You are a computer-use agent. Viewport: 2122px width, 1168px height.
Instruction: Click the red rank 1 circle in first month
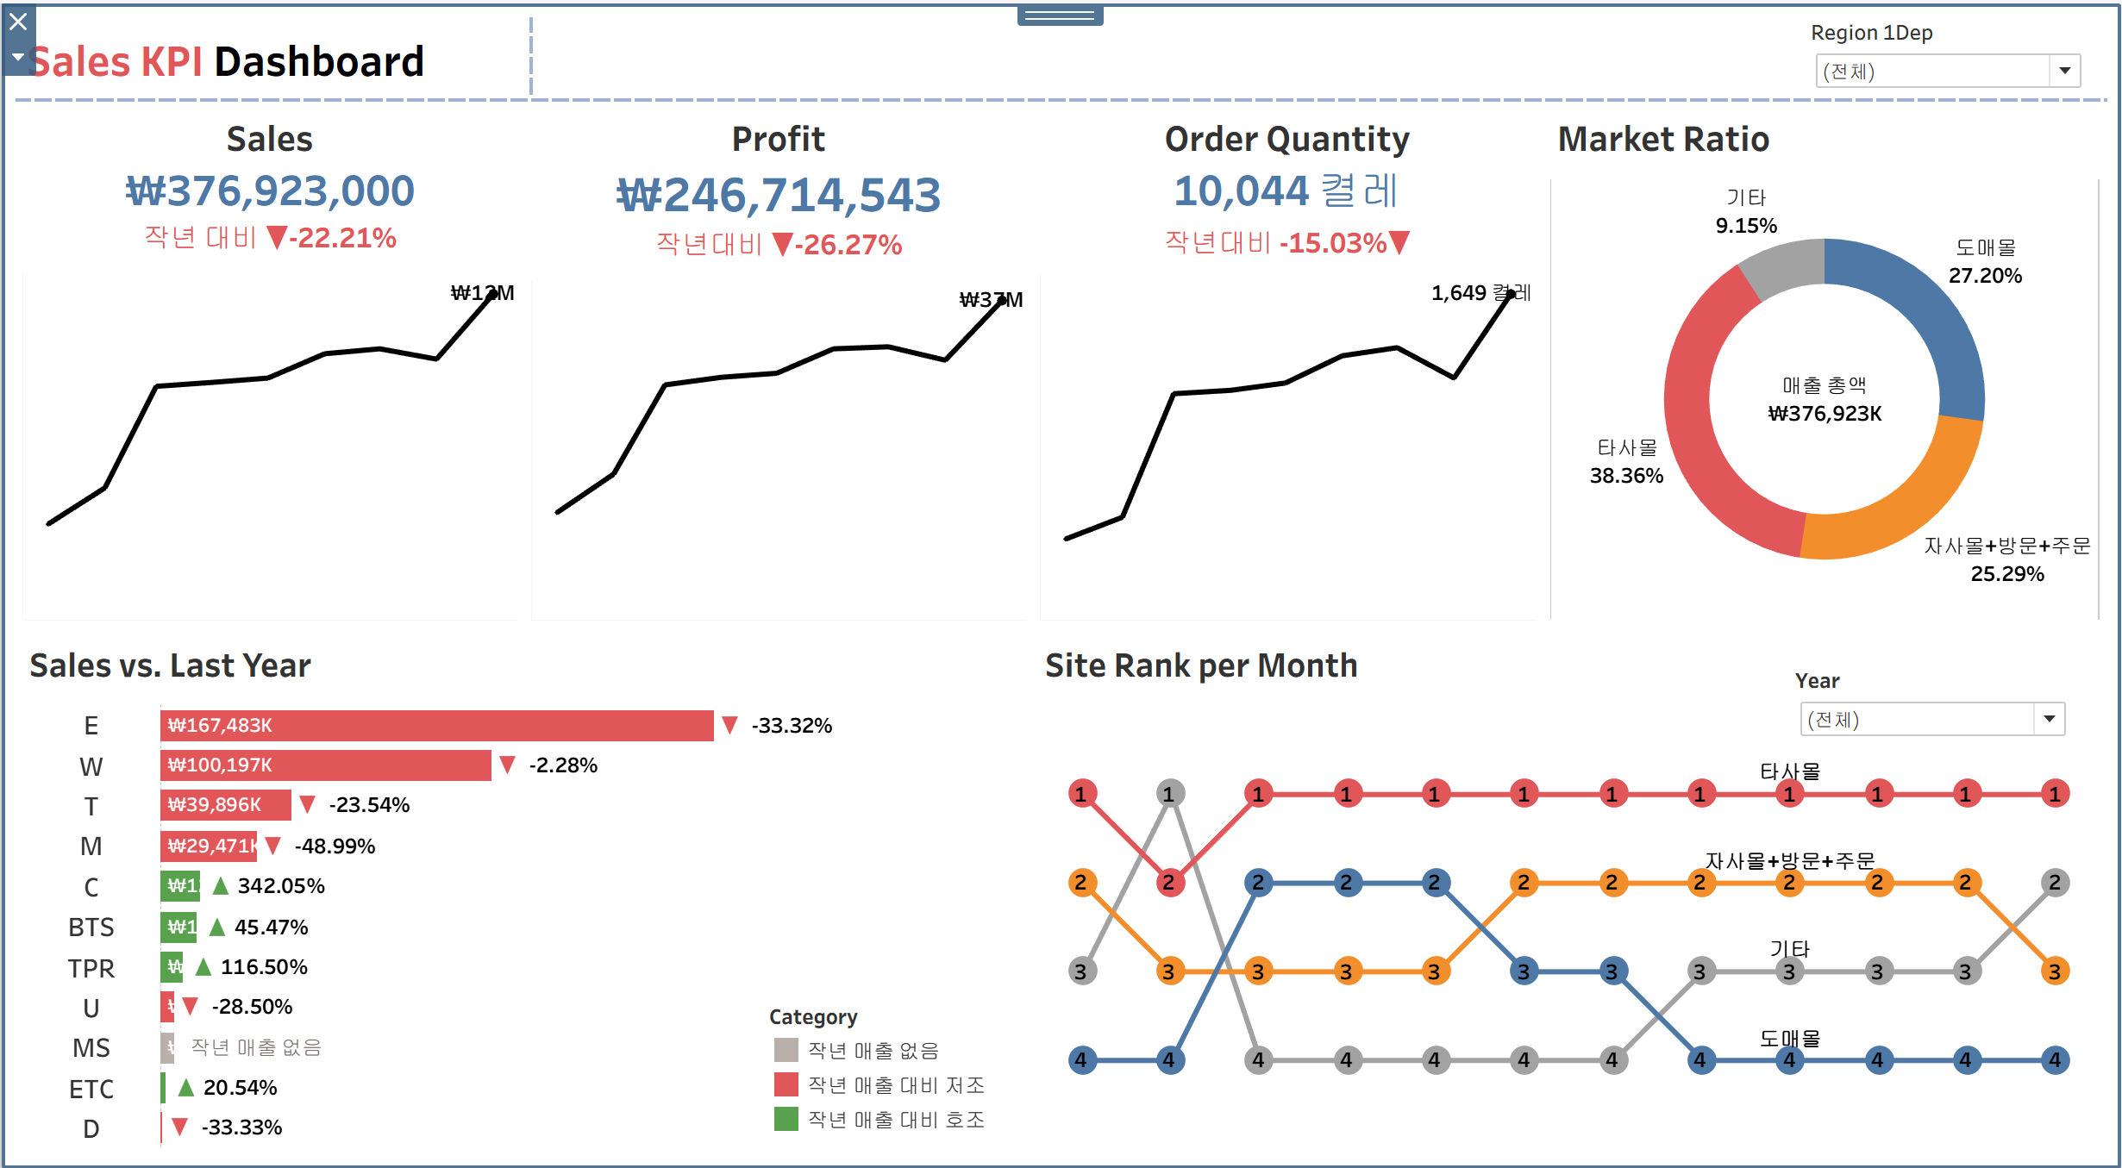coord(1082,793)
